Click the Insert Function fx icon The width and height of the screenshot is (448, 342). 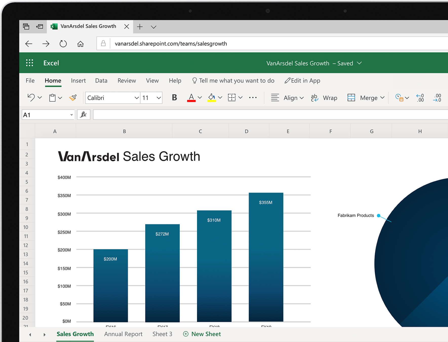point(84,115)
